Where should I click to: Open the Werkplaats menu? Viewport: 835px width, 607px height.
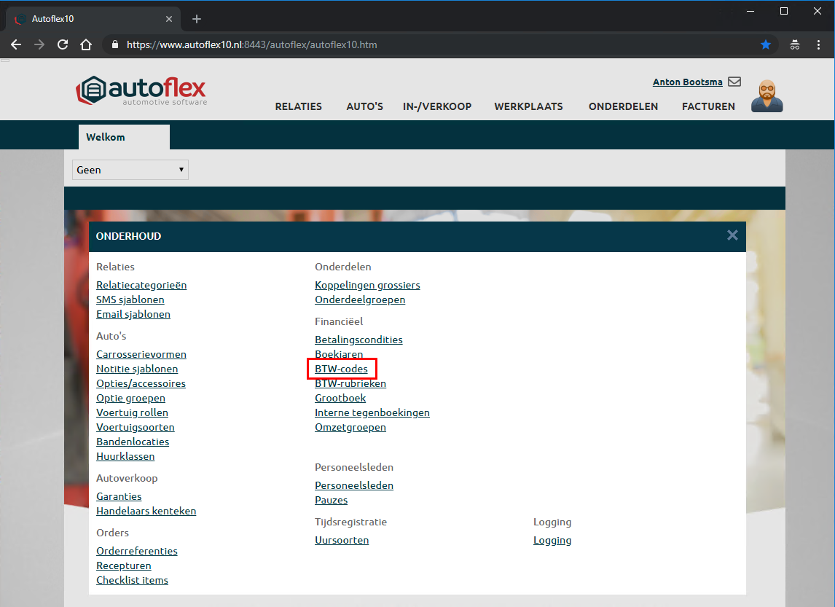528,106
